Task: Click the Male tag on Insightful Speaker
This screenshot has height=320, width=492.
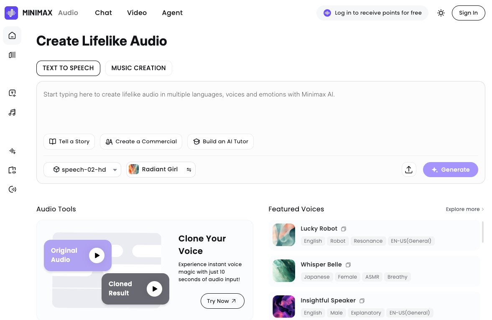Action: coord(336,313)
